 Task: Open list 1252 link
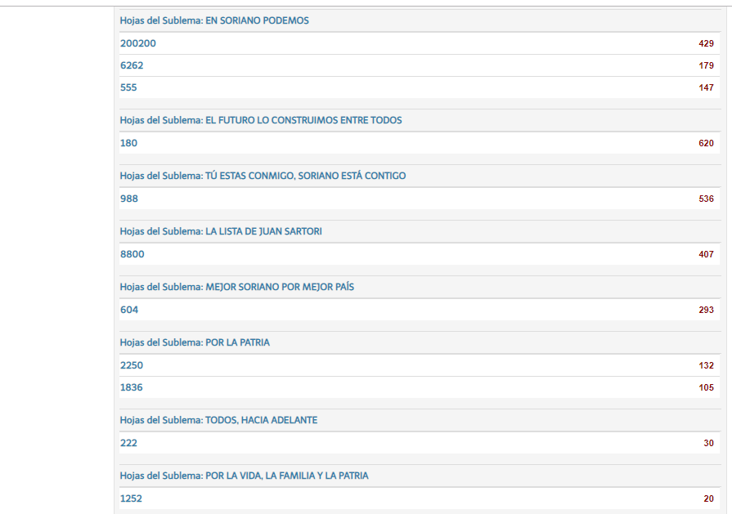coord(132,498)
